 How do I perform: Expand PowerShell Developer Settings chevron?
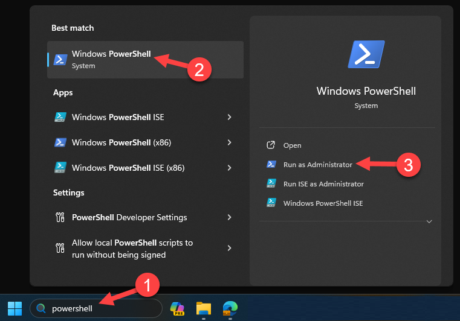point(230,217)
